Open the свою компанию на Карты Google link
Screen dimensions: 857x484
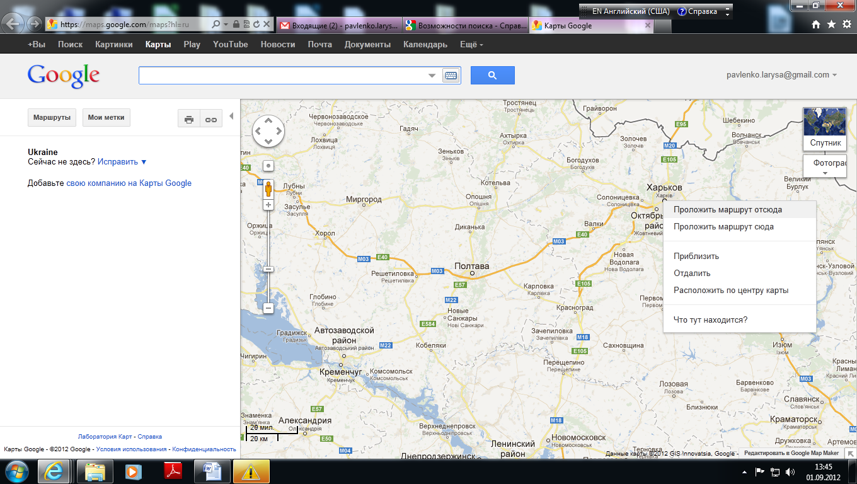(129, 183)
